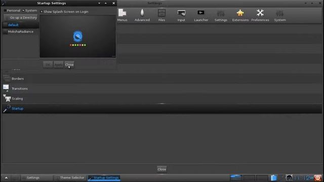324x182 pixels.
Task: Select the Startup item in Settings list
Action: [162, 109]
